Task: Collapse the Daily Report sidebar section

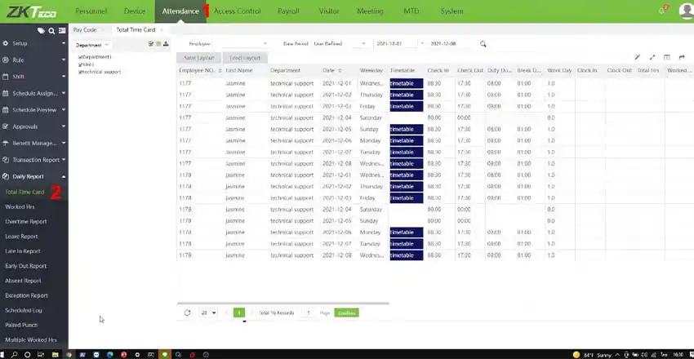Action: point(64,176)
